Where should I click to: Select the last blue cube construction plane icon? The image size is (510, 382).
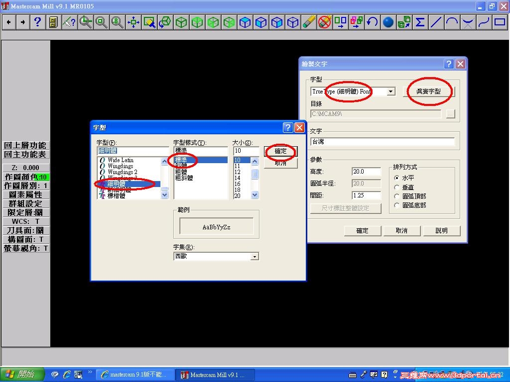tap(293, 22)
